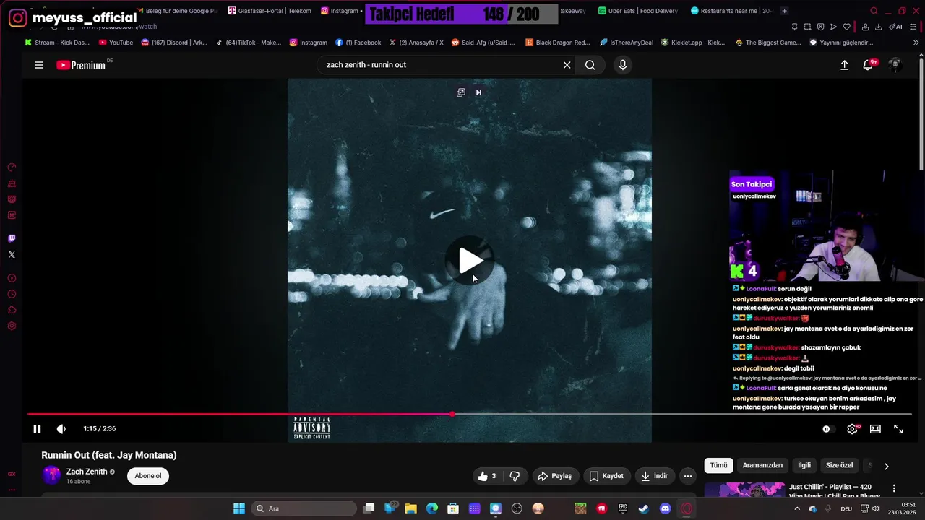Select the Size özel filter chip

pos(840,466)
